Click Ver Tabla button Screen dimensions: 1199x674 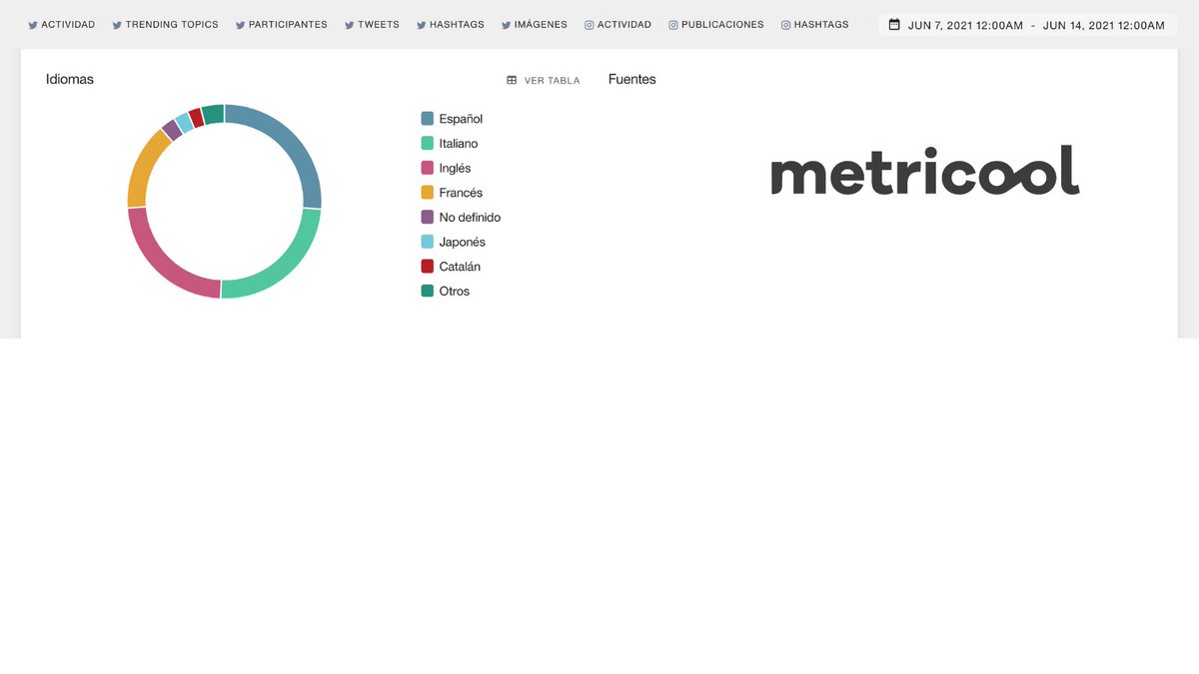[543, 81]
